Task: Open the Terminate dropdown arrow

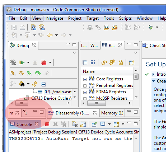Action: (x=50, y=62)
